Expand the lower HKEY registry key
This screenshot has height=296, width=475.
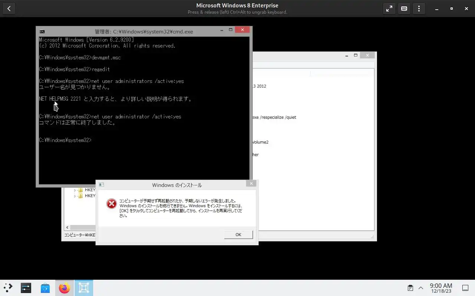coord(75,196)
